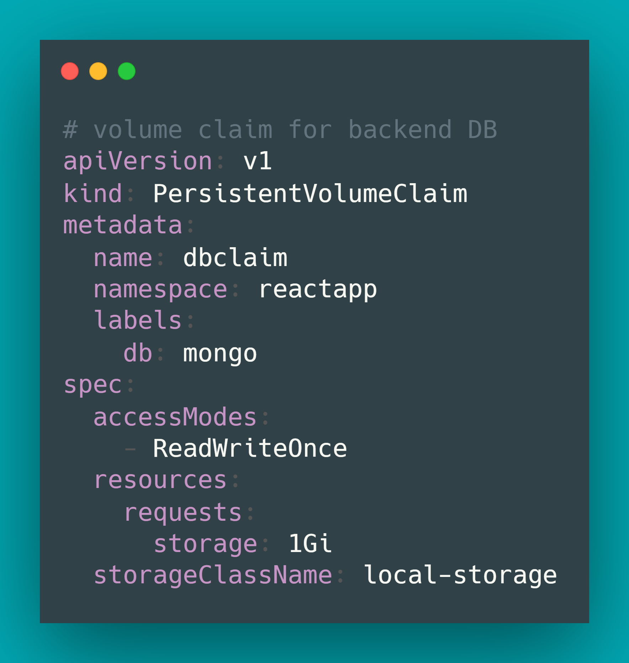This screenshot has height=663, width=629.
Task: Click the reactapp namespace value
Action: pos(318,289)
